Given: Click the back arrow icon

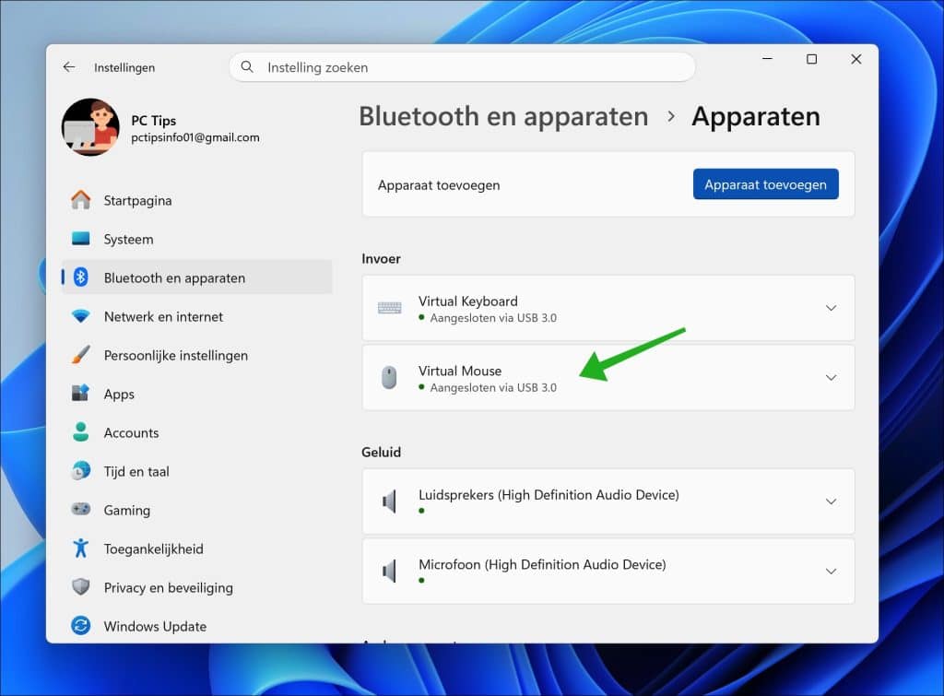Looking at the screenshot, I should click(69, 67).
